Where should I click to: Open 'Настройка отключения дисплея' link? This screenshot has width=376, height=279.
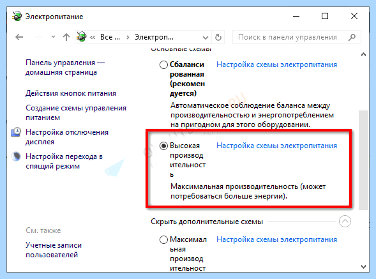[x=67, y=137]
